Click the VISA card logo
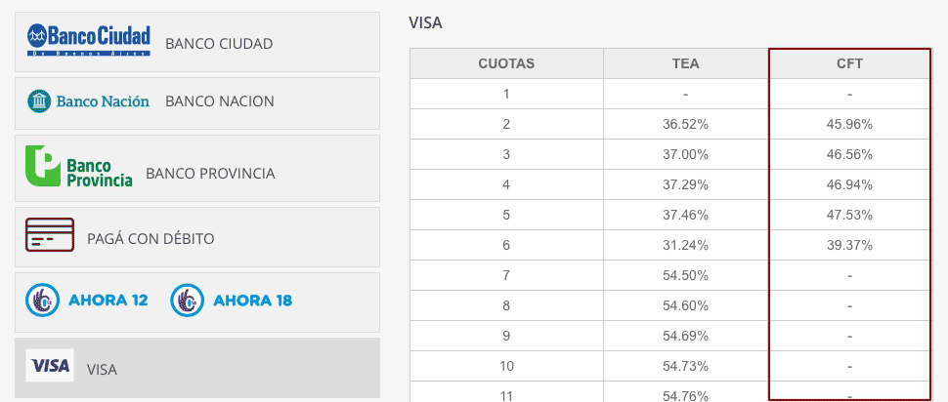Viewport: 948px width, 402px height. click(50, 365)
